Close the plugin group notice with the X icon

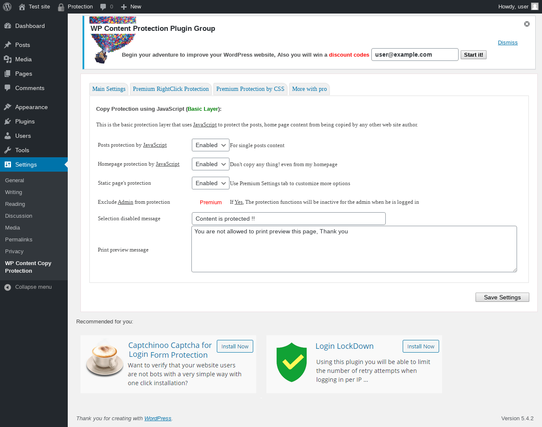527,24
